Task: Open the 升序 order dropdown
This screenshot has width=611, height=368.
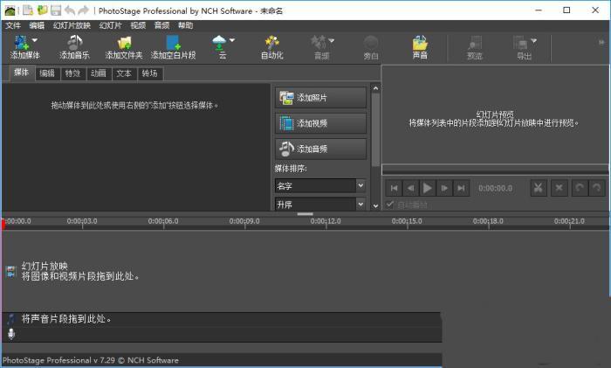Action: (x=320, y=204)
